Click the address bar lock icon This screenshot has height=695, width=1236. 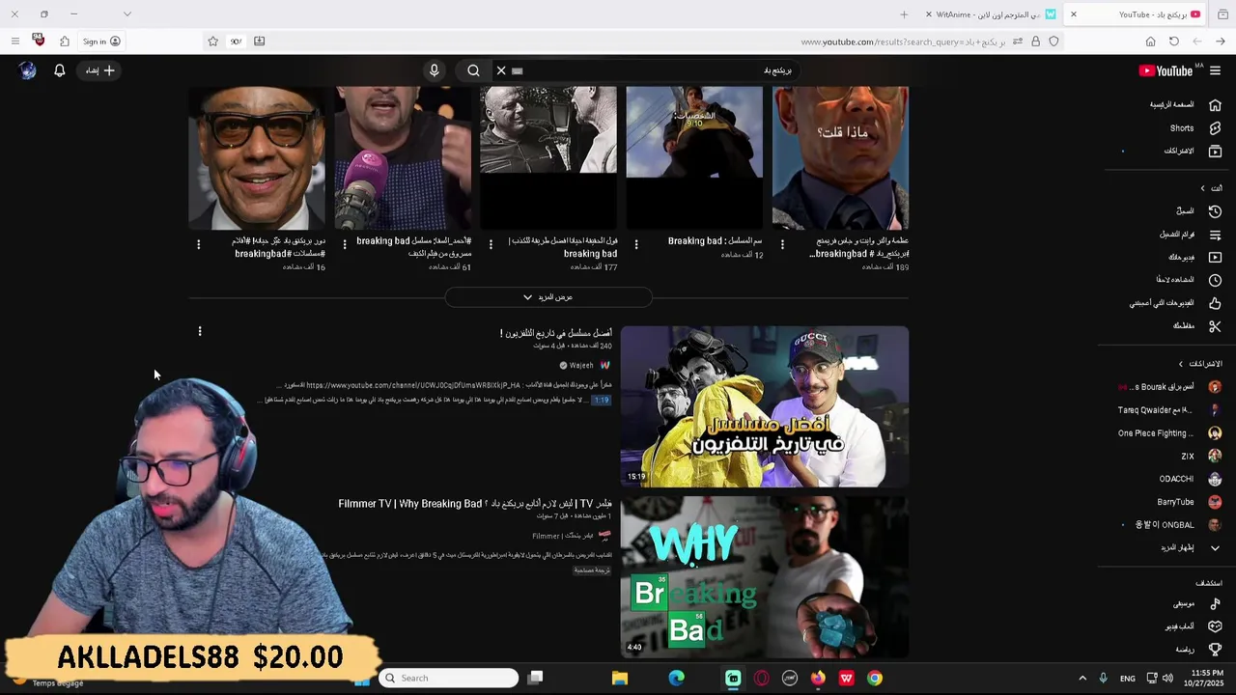tap(1035, 42)
